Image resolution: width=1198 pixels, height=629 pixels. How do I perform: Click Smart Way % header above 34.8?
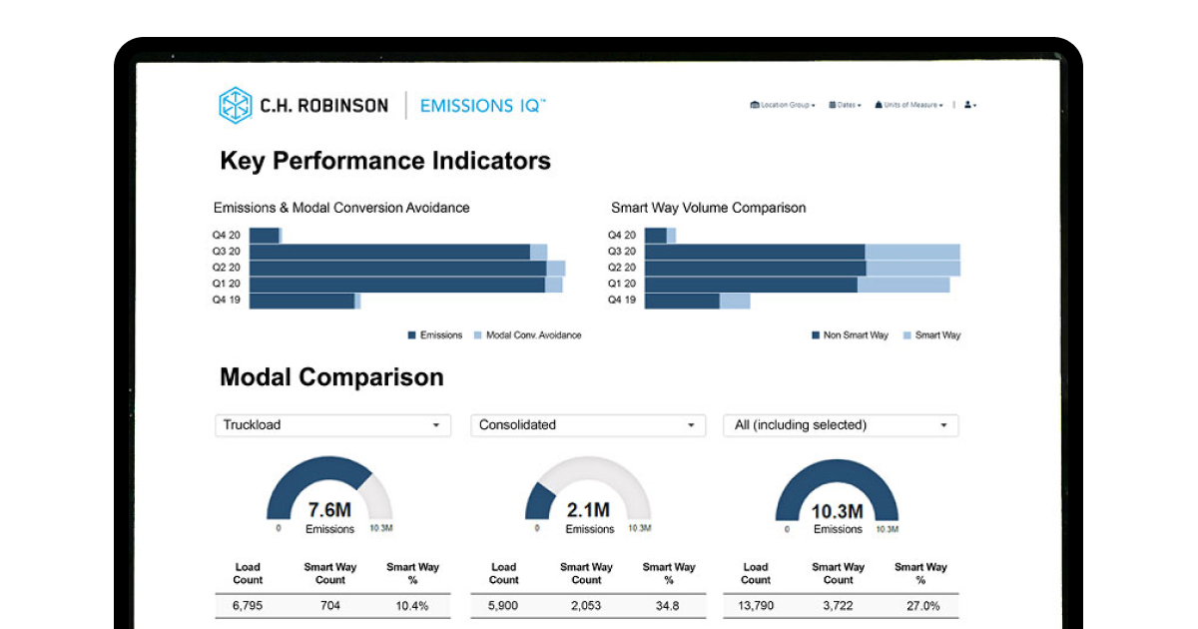click(669, 573)
